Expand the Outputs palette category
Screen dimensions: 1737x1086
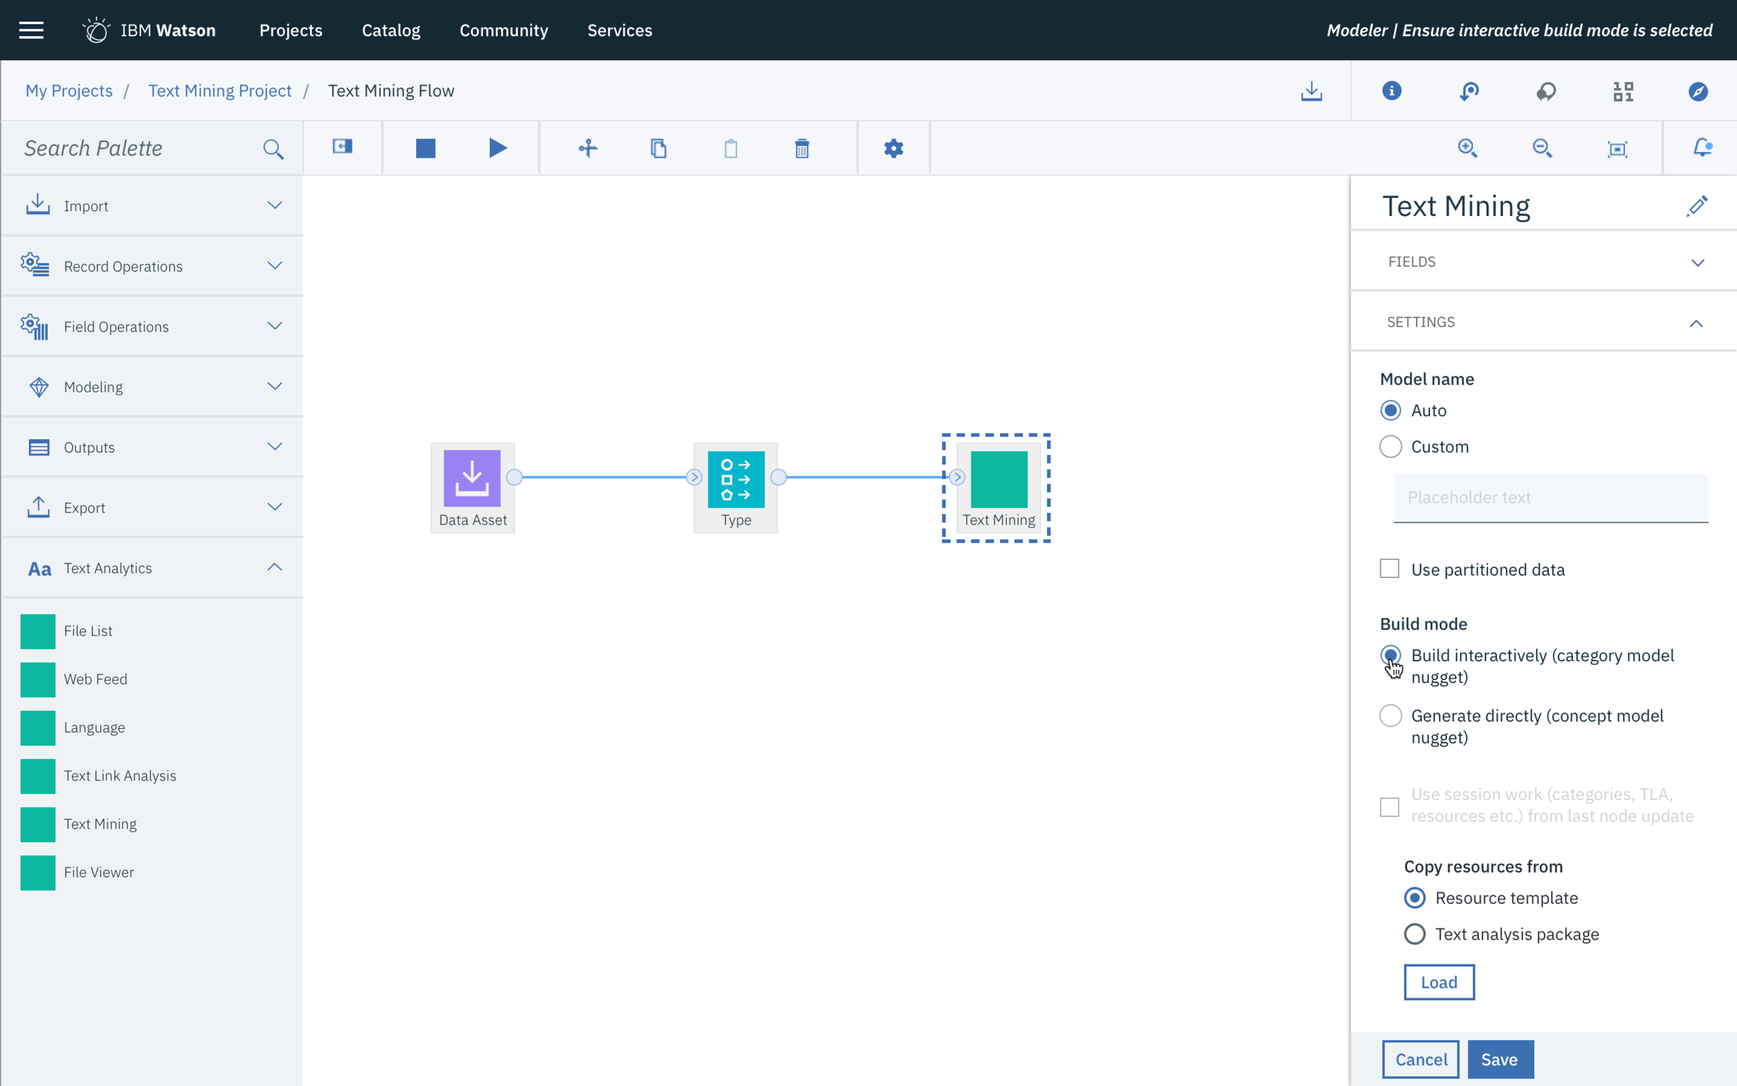[x=152, y=447]
